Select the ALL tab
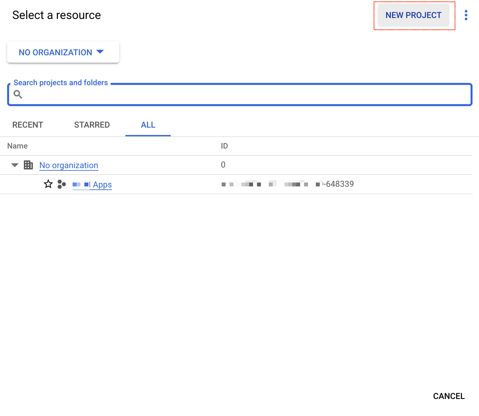Image resolution: width=479 pixels, height=416 pixels. (x=148, y=125)
